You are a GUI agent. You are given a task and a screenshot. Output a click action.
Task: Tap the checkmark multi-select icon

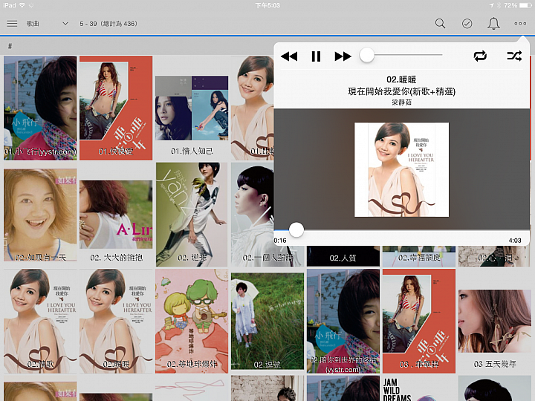(467, 24)
